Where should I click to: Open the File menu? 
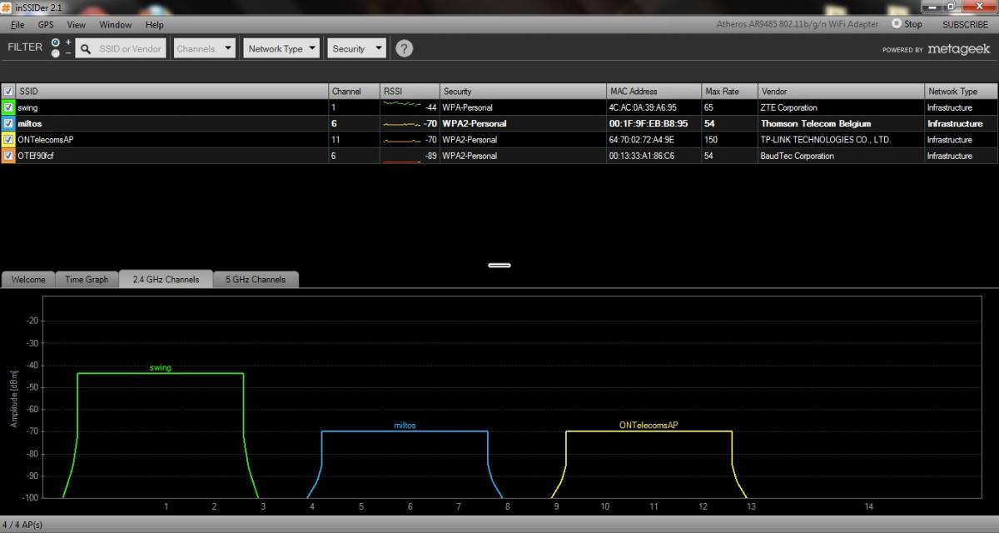17,25
